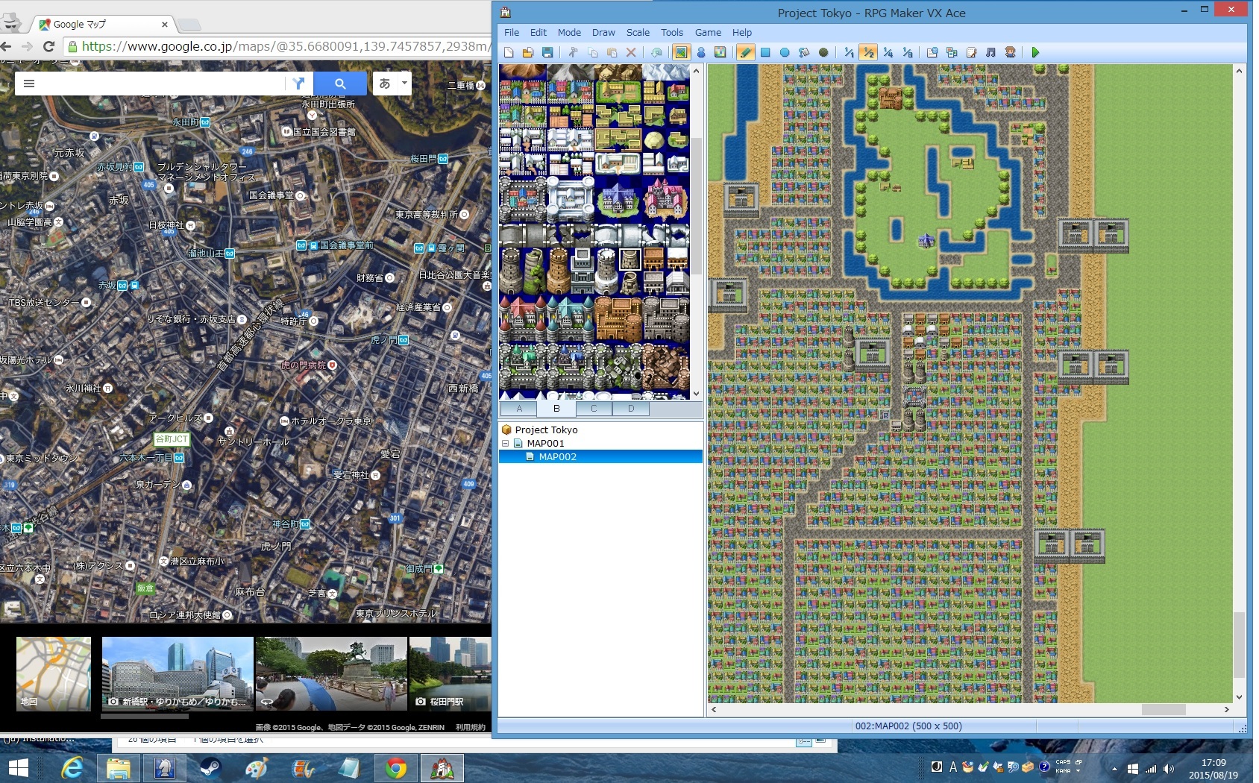Collapse the MAP001 tree node

coord(506,444)
